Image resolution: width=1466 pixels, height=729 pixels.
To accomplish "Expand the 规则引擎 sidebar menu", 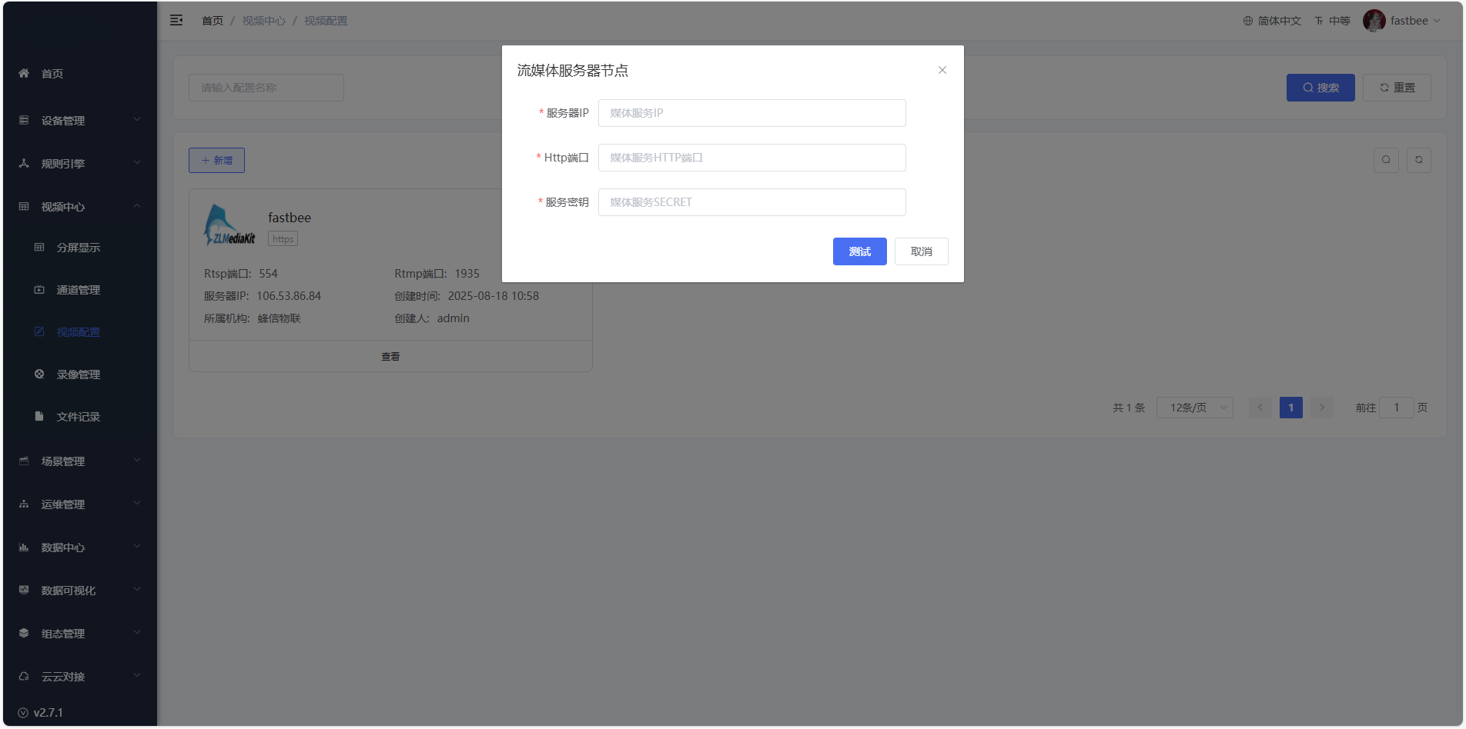I will click(x=79, y=164).
